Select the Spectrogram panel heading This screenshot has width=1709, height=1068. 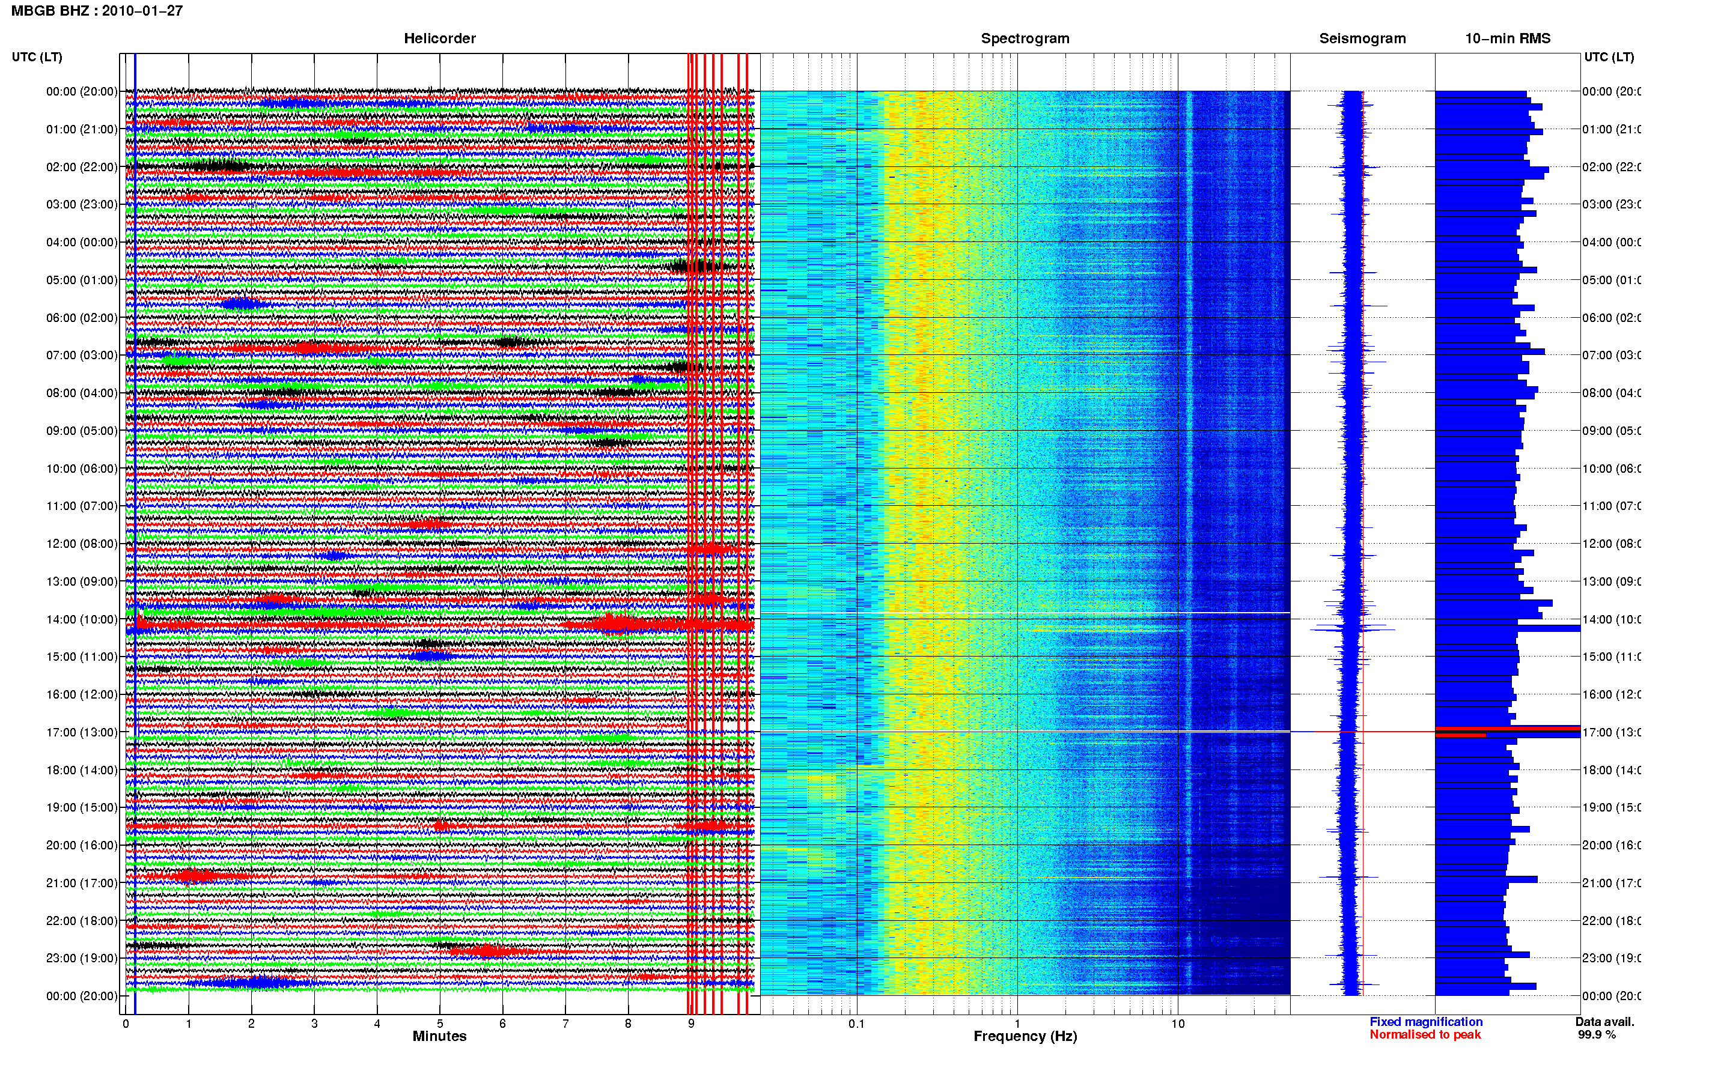pyautogui.click(x=1025, y=38)
